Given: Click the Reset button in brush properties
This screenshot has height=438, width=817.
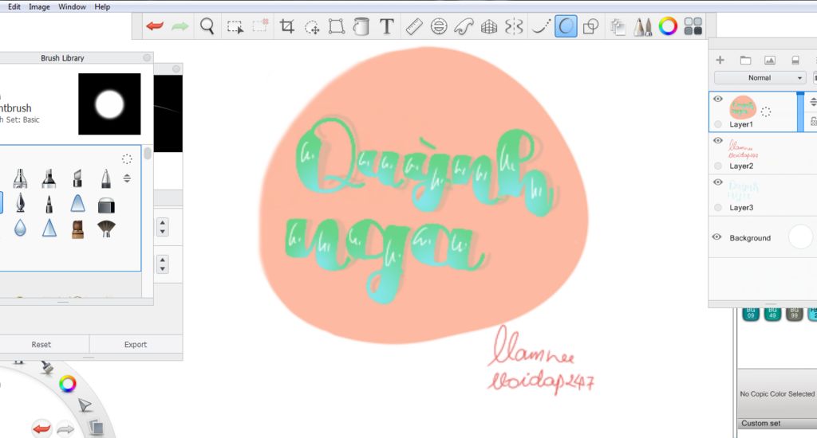Looking at the screenshot, I should 41,344.
